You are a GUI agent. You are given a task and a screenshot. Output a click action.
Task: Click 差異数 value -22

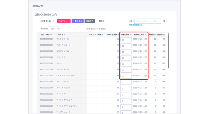pyautogui.click(x=163, y=39)
